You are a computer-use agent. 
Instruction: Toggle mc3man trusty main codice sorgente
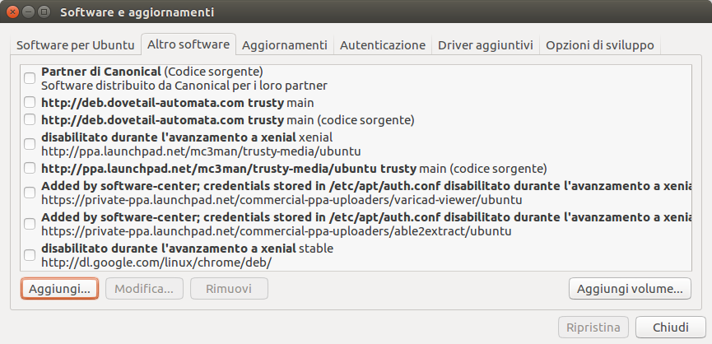coord(30,169)
